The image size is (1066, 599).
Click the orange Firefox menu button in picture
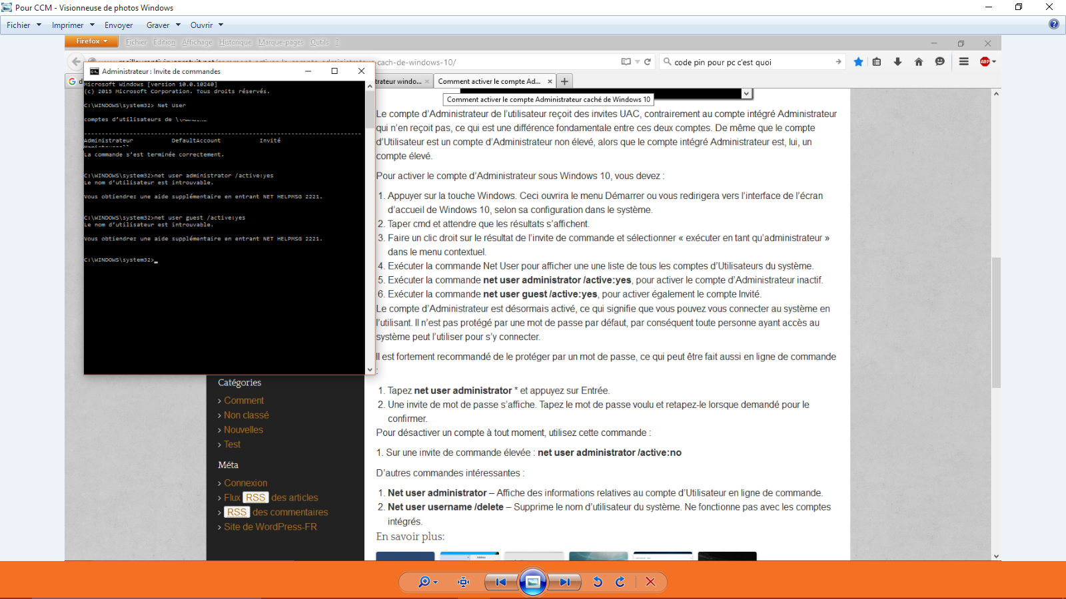point(91,41)
